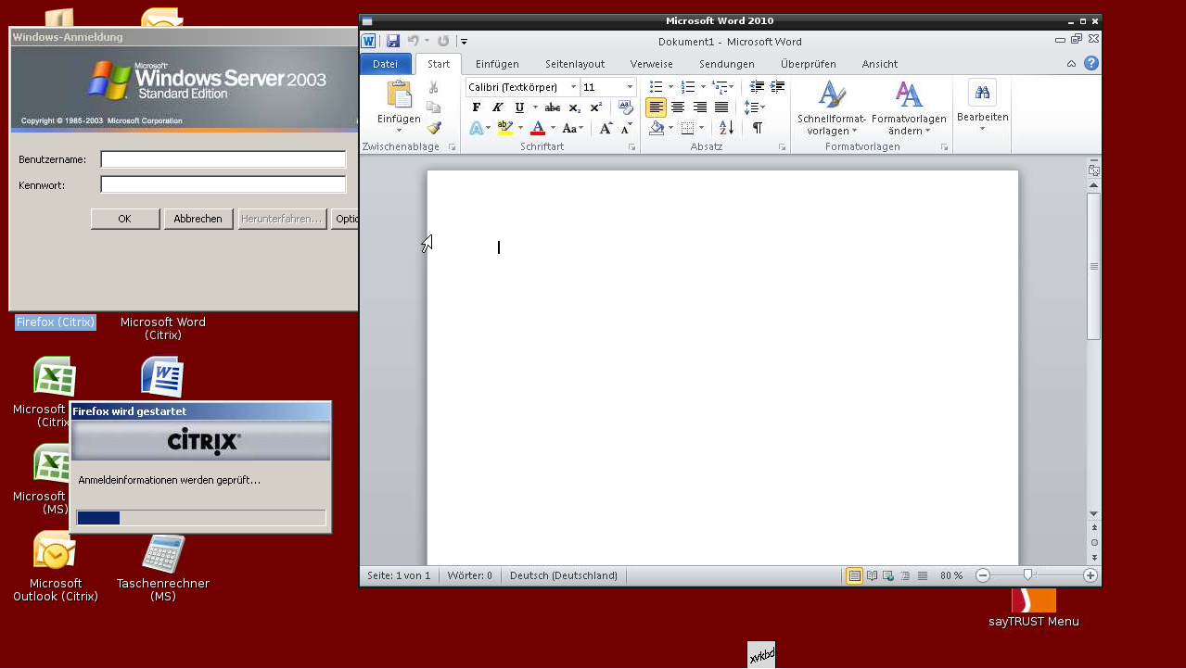Click into the Benutzername input field
This screenshot has width=1186, height=669.
click(223, 159)
